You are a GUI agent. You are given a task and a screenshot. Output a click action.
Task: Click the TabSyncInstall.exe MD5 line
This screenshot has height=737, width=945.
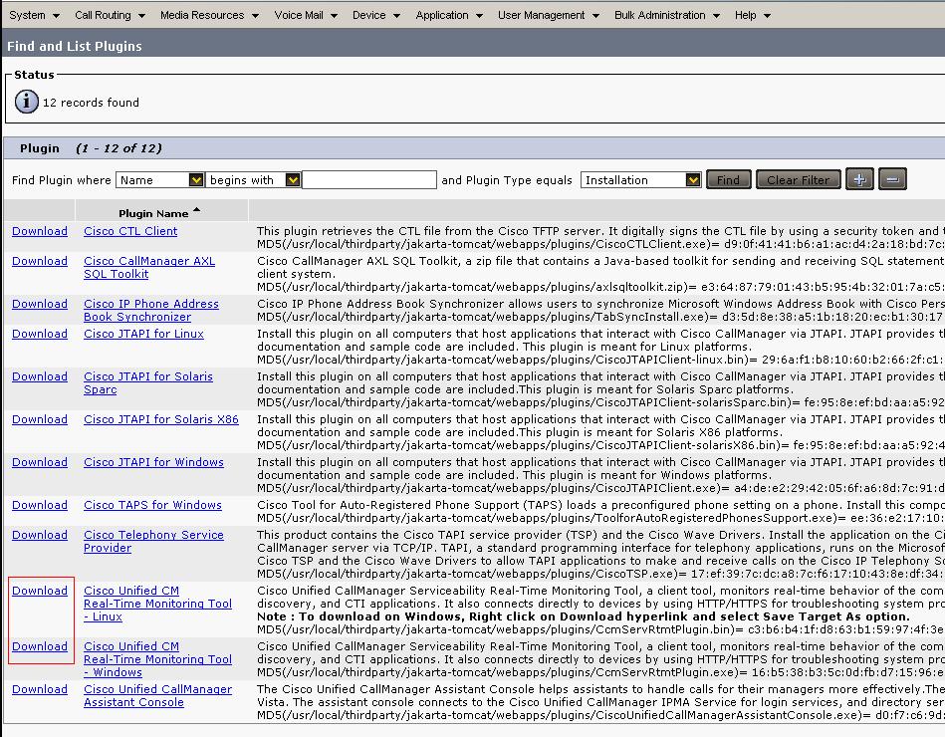(x=600, y=317)
